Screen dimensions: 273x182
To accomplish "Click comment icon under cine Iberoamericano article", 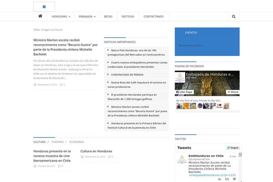I will point(59,166).
